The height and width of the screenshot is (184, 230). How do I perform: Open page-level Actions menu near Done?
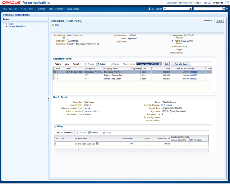pos(208,20)
